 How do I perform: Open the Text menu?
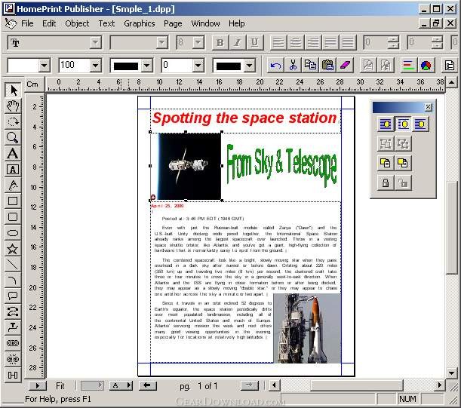pyautogui.click(x=106, y=23)
